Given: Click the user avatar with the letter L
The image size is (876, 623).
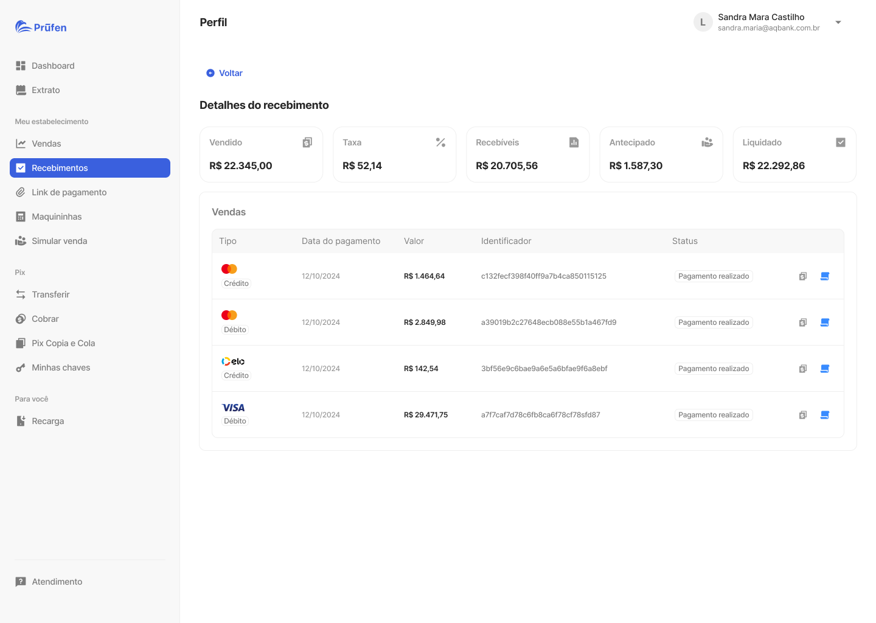Looking at the screenshot, I should [x=703, y=22].
